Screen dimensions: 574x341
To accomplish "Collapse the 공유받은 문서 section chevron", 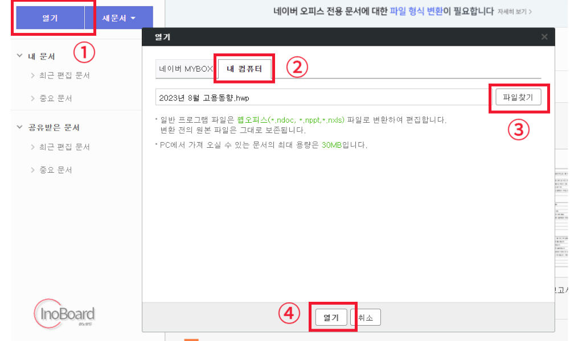I will click(x=19, y=127).
